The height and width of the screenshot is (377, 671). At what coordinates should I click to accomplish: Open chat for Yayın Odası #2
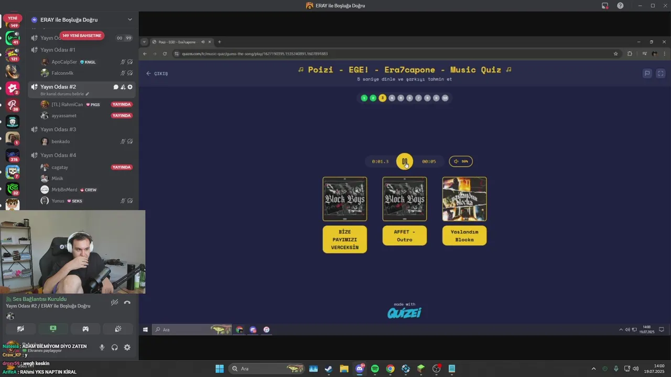click(116, 87)
